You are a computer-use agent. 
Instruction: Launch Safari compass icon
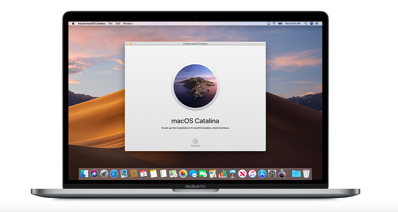[x=114, y=174]
